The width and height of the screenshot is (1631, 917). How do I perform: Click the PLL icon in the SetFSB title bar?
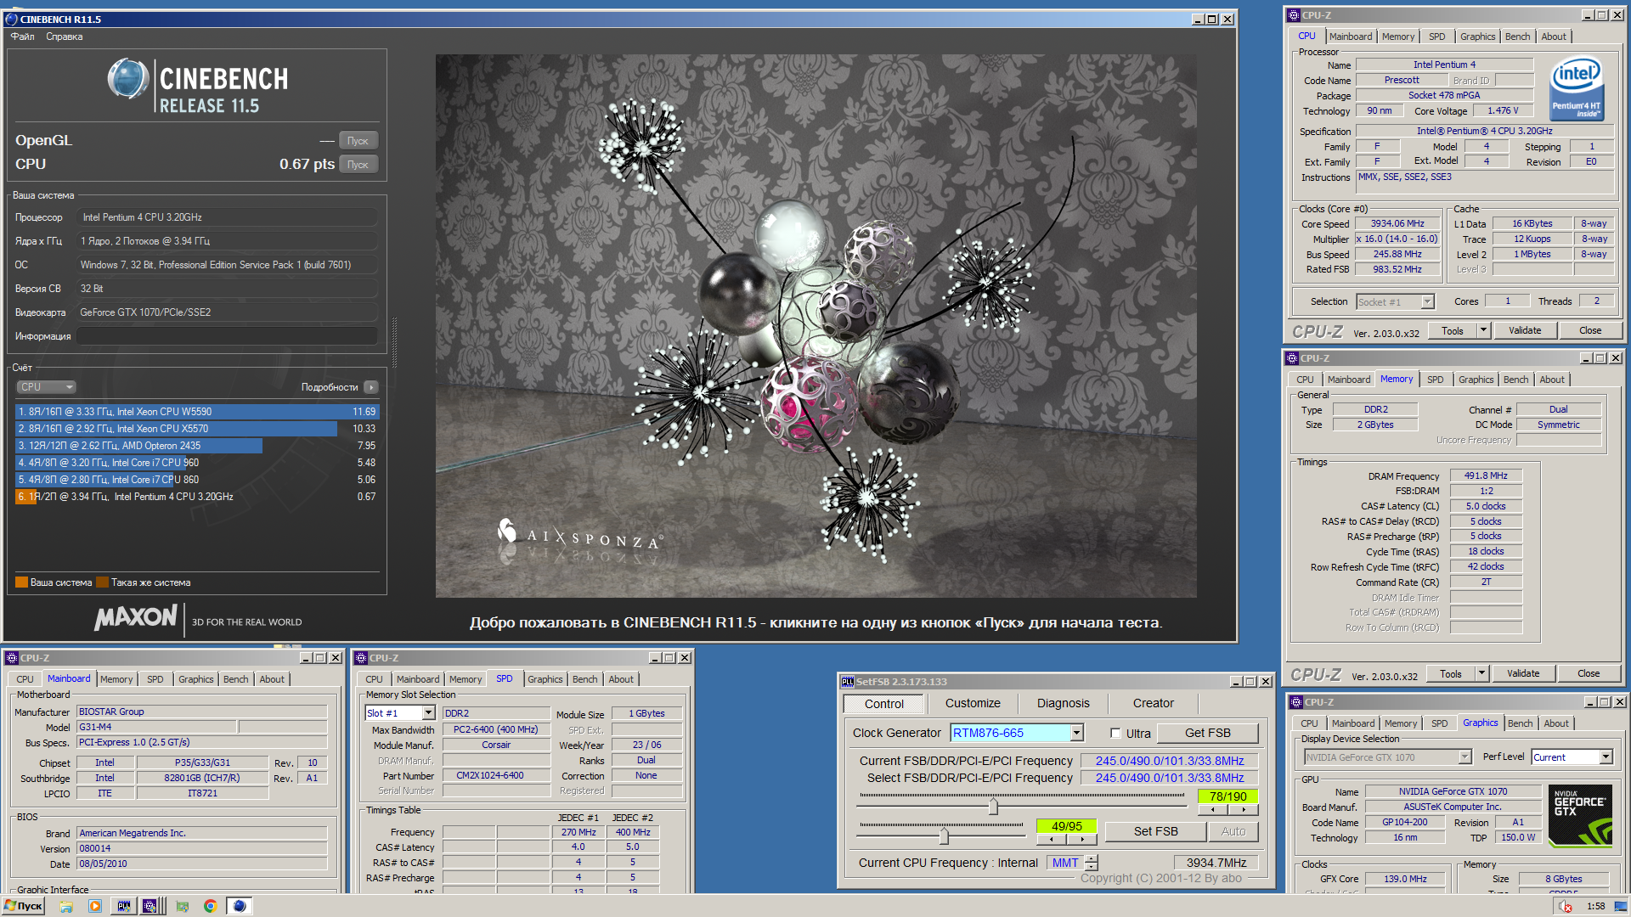point(847,682)
